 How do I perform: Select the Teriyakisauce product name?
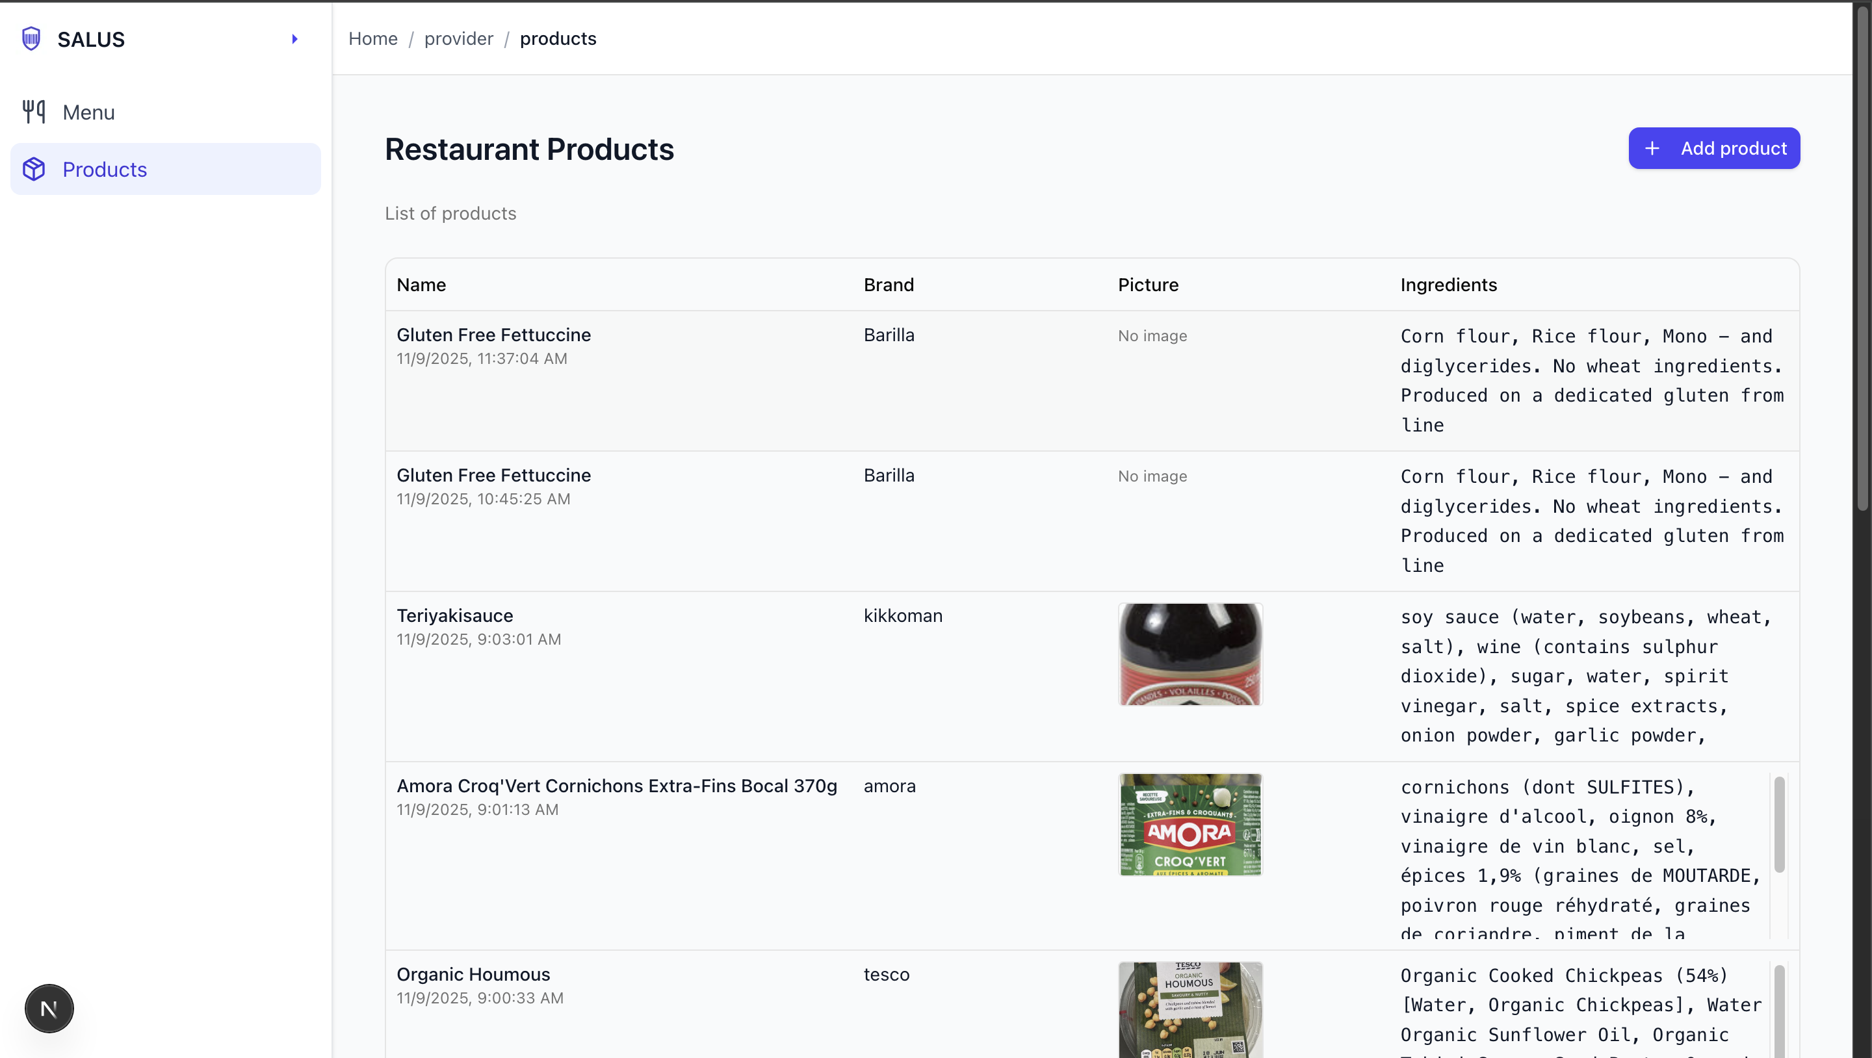(x=455, y=615)
